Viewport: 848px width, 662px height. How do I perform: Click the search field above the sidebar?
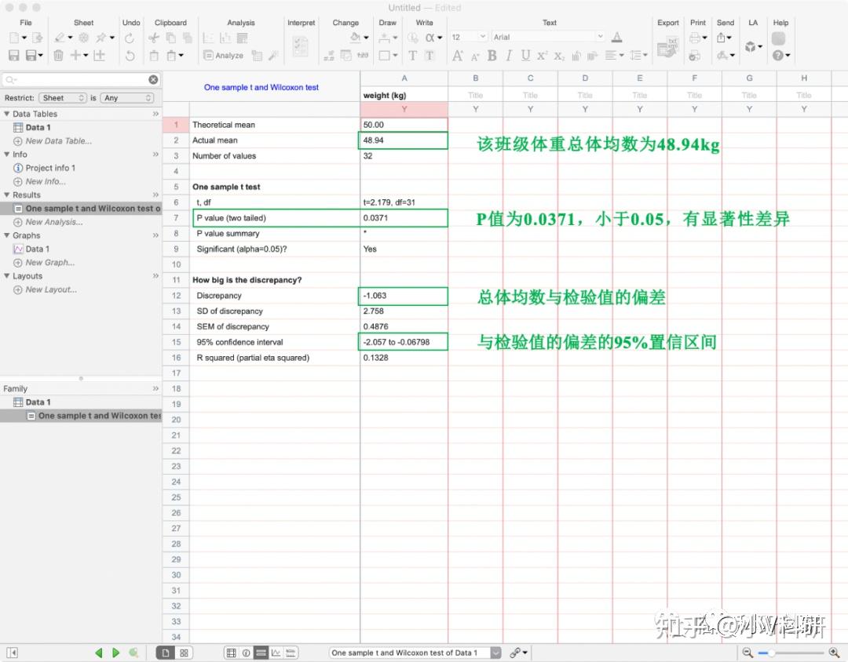pos(79,78)
